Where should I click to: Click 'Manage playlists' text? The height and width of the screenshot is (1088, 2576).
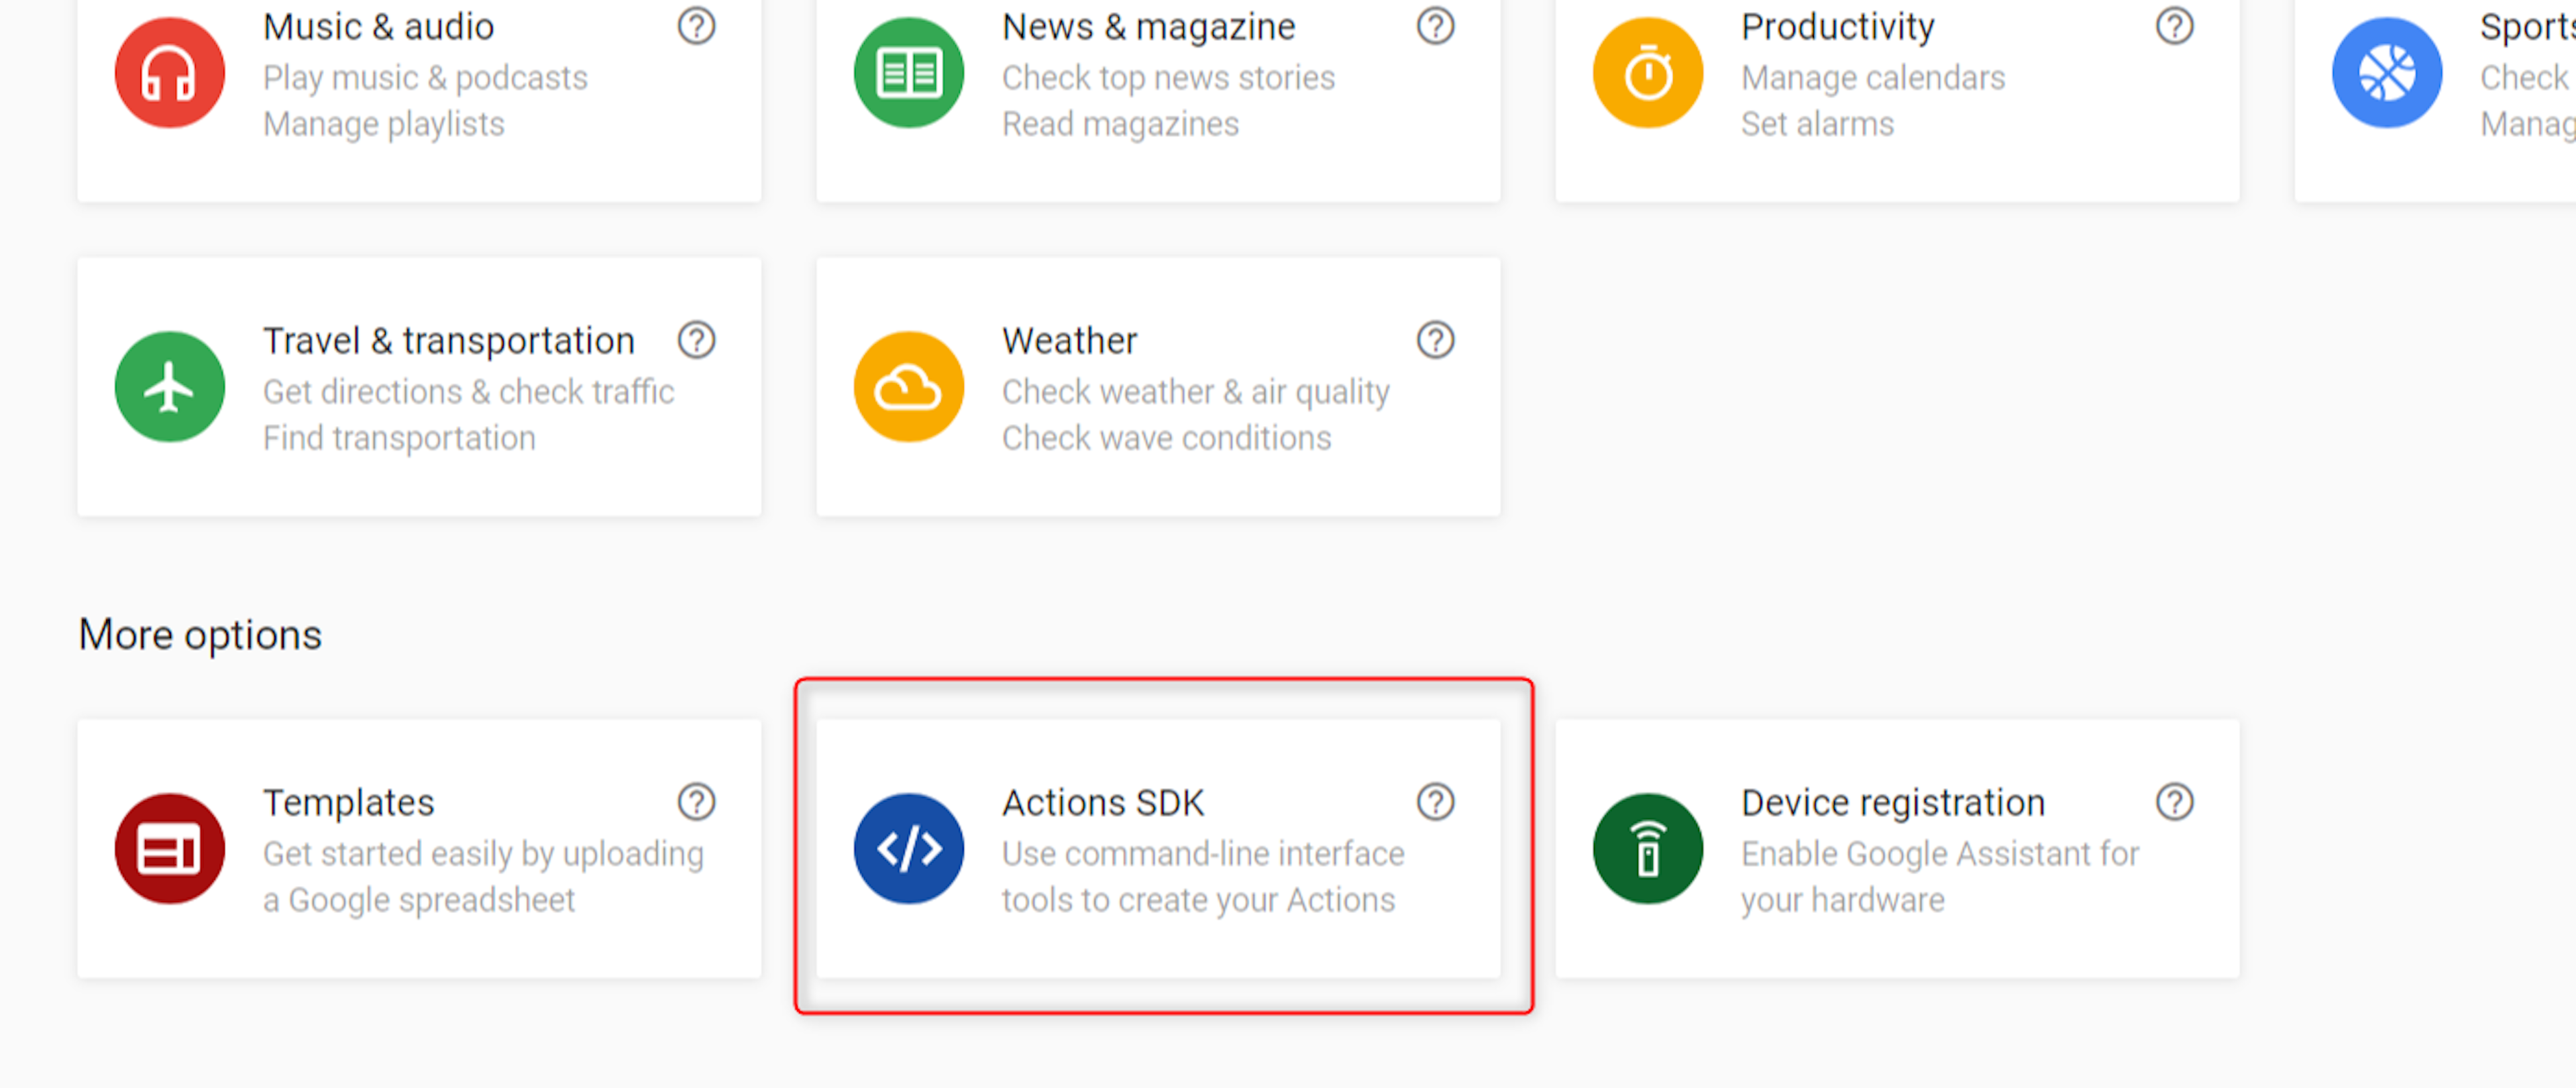click(383, 124)
